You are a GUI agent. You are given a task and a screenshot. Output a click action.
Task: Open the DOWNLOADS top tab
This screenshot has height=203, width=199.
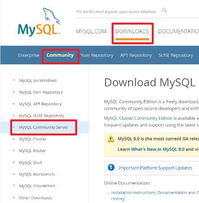tap(133, 32)
